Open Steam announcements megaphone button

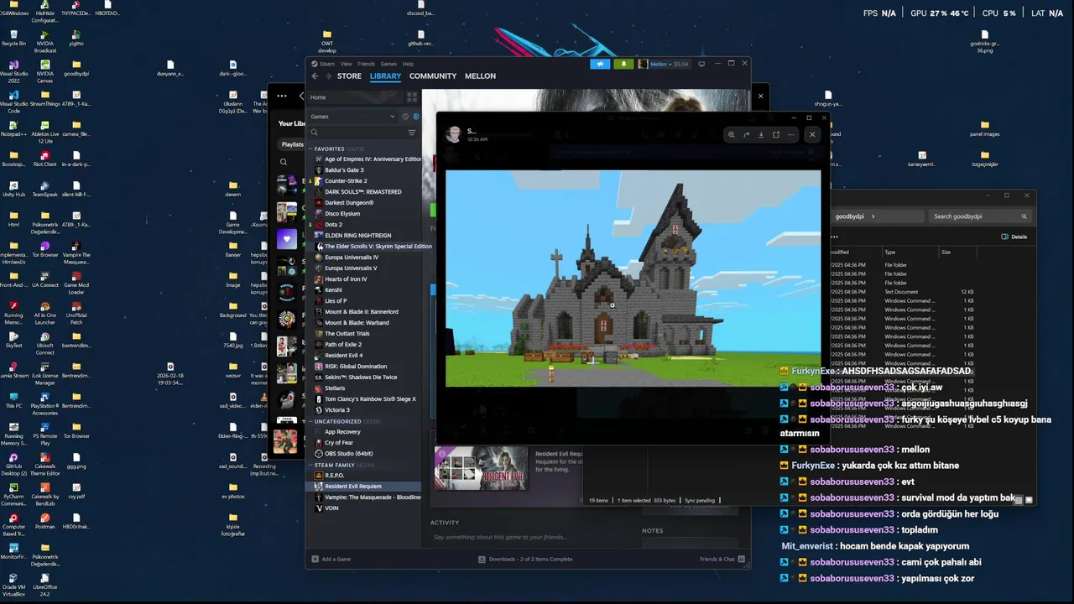(600, 64)
